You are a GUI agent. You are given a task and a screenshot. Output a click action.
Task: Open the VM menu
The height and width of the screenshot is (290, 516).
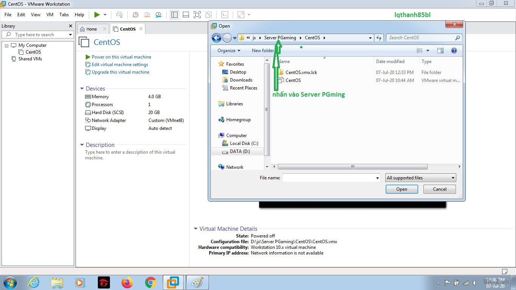point(50,15)
